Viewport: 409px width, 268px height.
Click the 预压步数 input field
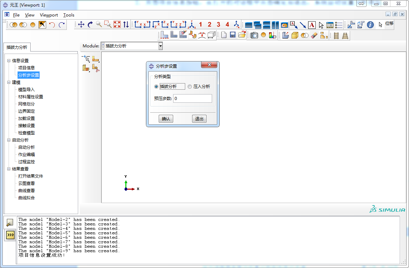tap(192, 99)
